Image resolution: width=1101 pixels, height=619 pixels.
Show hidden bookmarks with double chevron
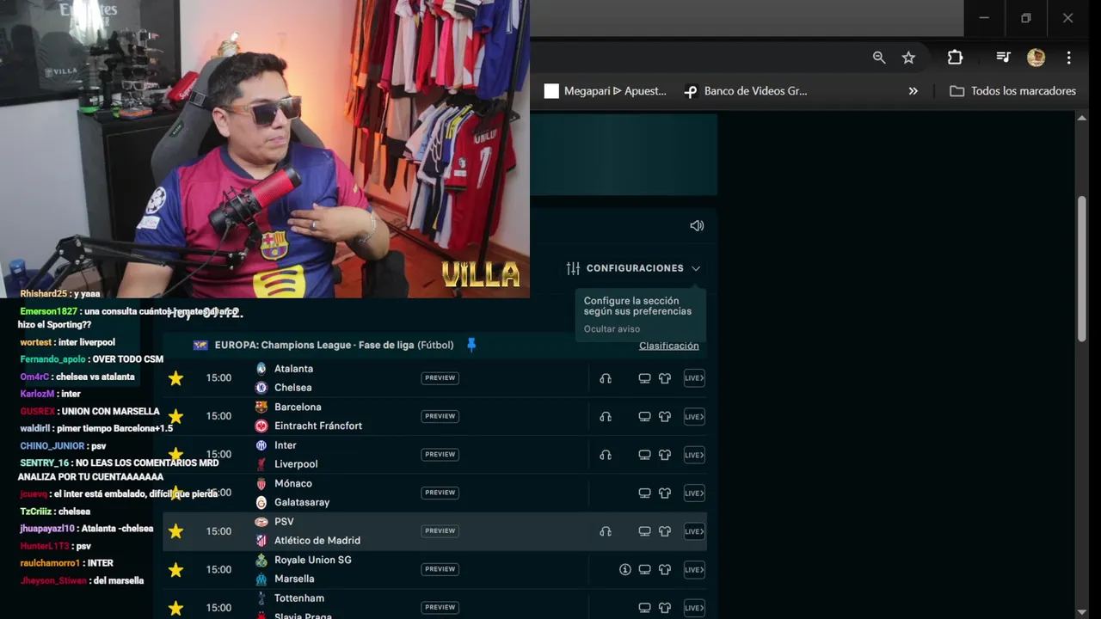coord(913,91)
